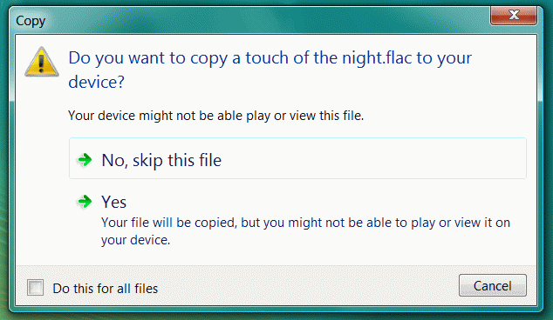The image size is (553, 320).
Task: Click the word device? ending the heading
Action: point(96,83)
